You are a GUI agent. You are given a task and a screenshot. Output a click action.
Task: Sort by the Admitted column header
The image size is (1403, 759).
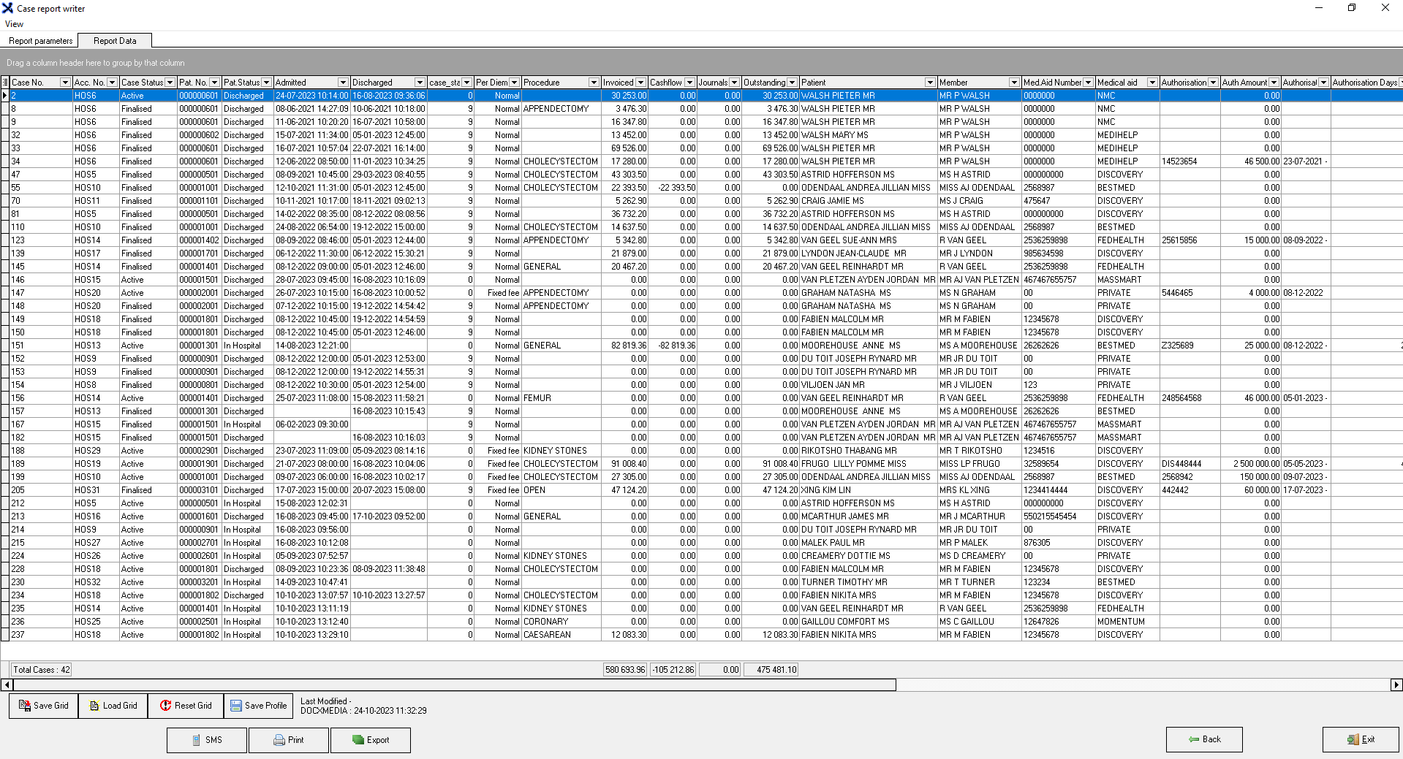[303, 83]
